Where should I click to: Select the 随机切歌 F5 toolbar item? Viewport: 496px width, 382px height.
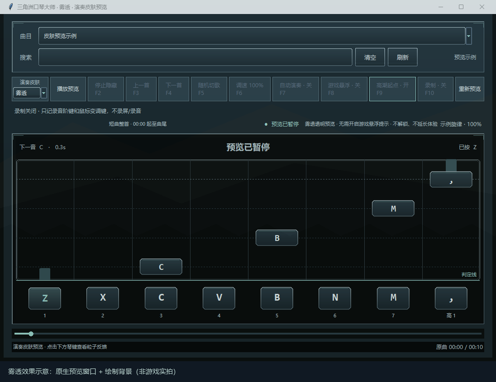pyautogui.click(x=209, y=89)
